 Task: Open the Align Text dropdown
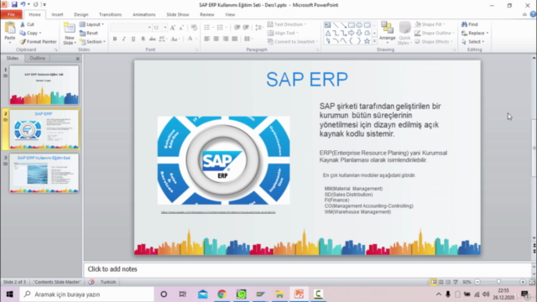click(283, 33)
